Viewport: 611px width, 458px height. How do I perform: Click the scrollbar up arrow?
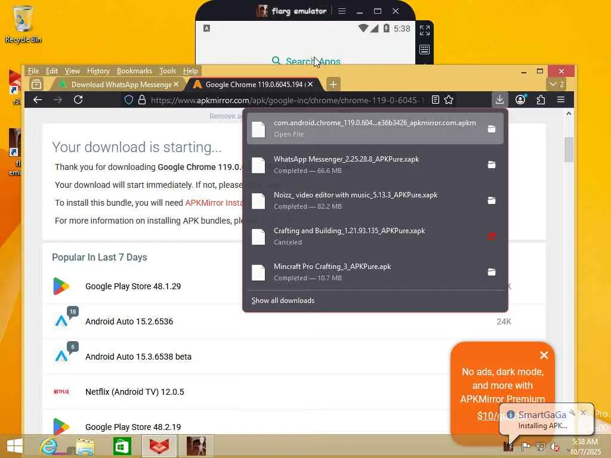point(569,114)
